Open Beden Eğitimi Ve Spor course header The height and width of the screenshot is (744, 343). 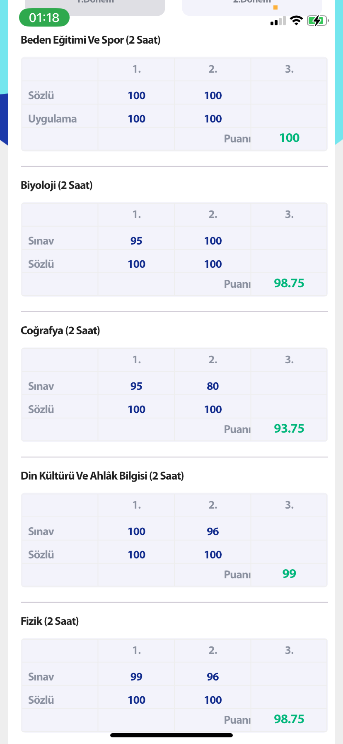[91, 40]
